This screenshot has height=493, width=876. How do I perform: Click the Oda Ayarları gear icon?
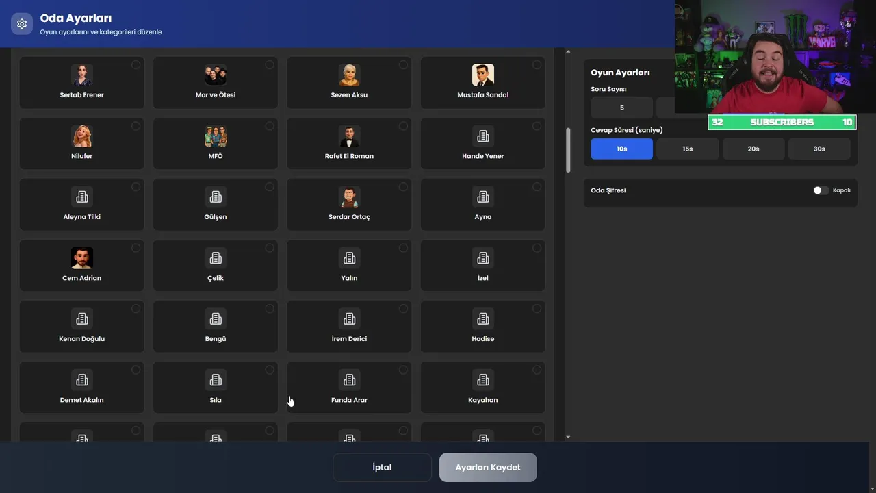[x=22, y=24]
